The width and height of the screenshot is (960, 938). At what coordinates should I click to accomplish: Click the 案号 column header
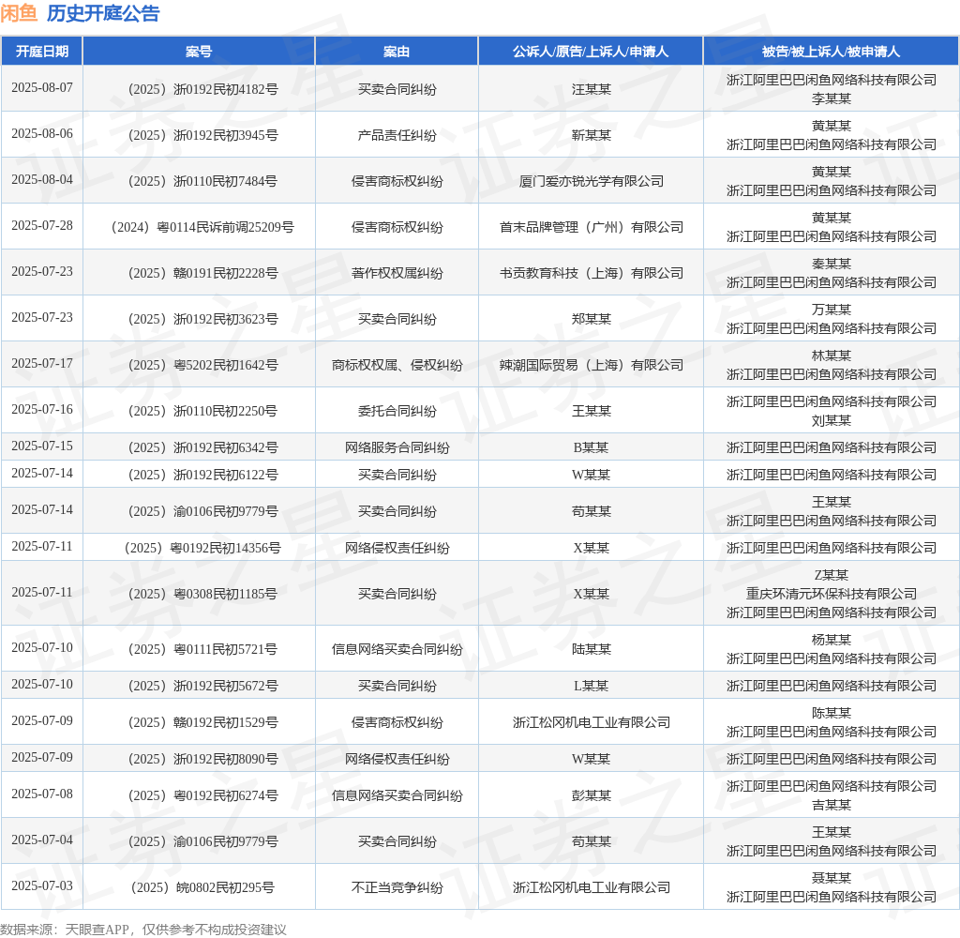[199, 52]
